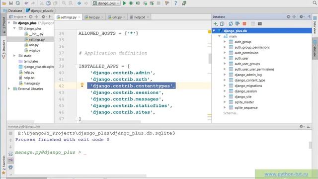318x179 pixels.
Task: Hide the Database panel
Action: coord(309,16)
